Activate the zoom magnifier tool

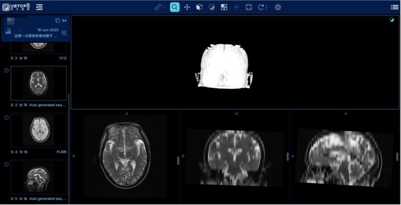click(175, 7)
